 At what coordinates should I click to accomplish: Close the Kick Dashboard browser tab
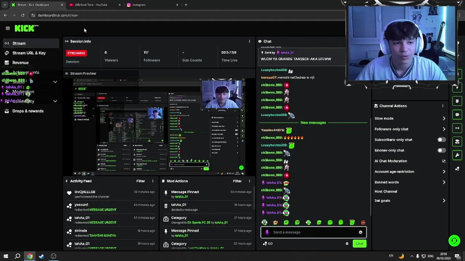[x=62, y=5]
